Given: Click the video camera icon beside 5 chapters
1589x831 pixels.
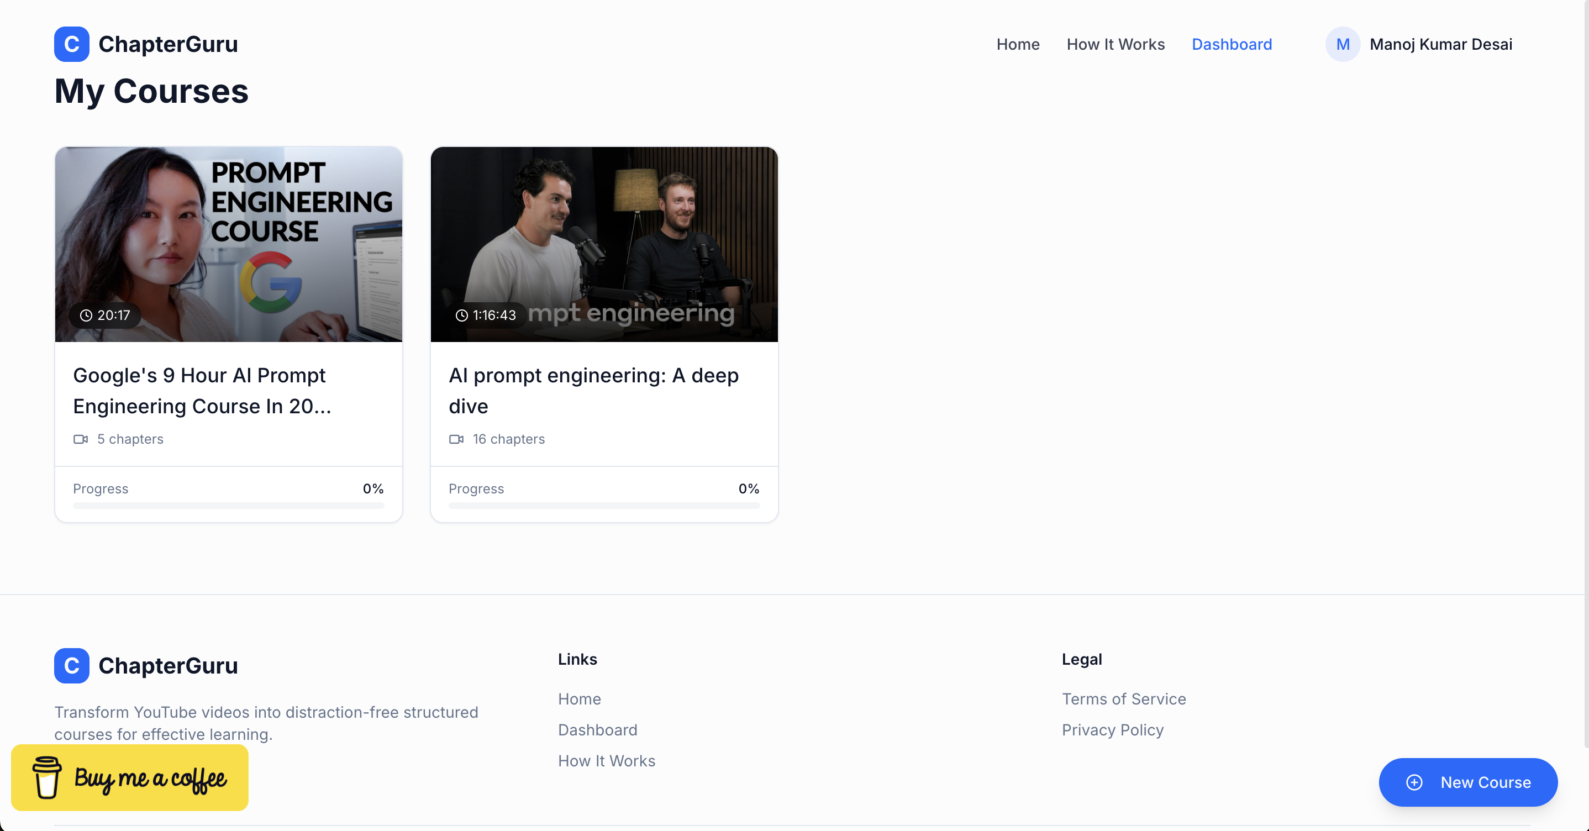Looking at the screenshot, I should point(80,439).
